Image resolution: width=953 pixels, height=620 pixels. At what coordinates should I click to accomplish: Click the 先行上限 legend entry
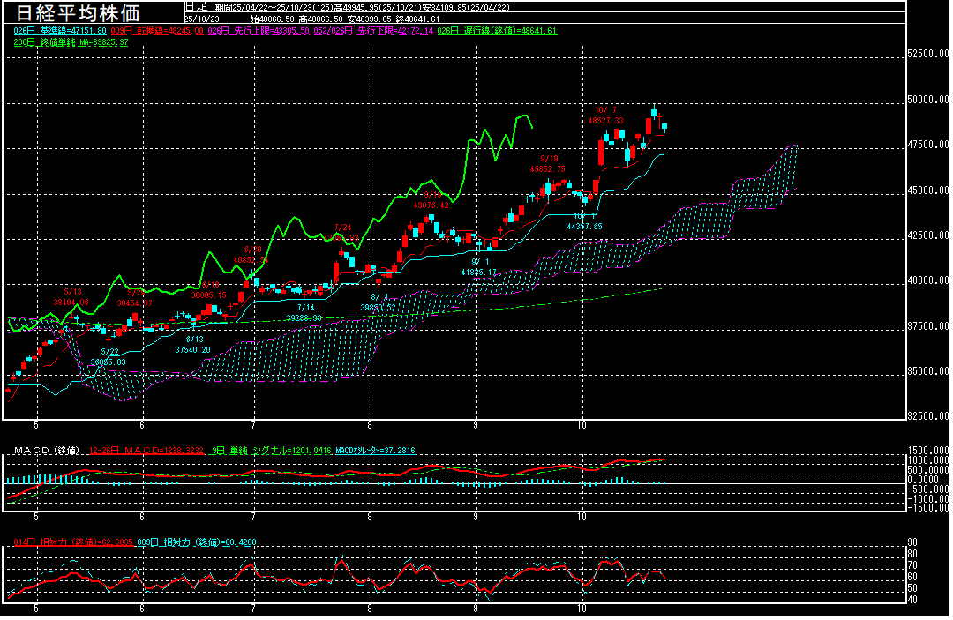[257, 30]
